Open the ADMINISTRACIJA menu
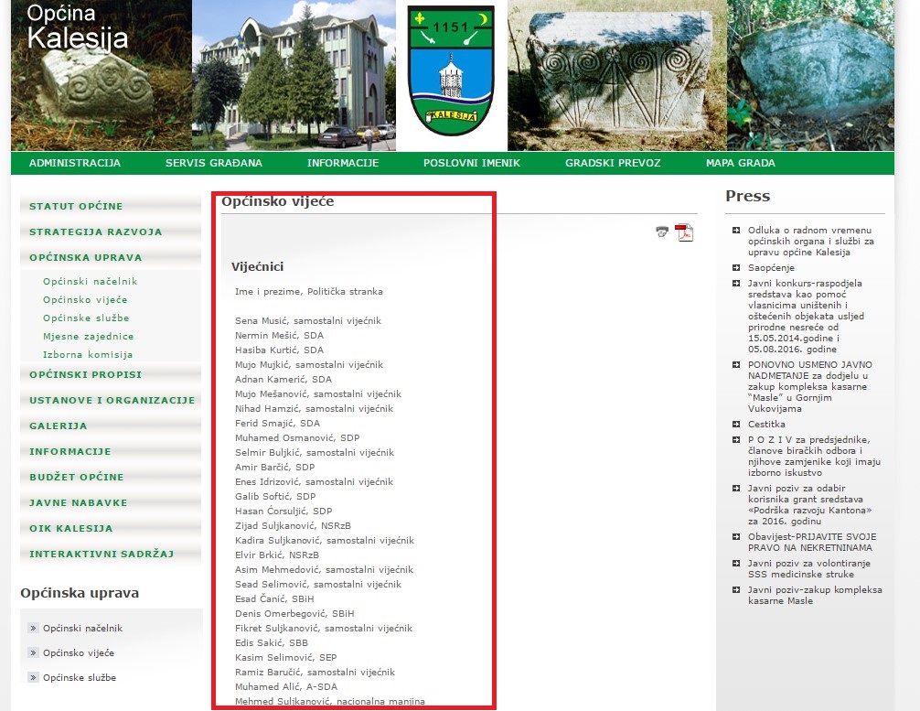Screen dimensions: 920x711 [x=75, y=163]
